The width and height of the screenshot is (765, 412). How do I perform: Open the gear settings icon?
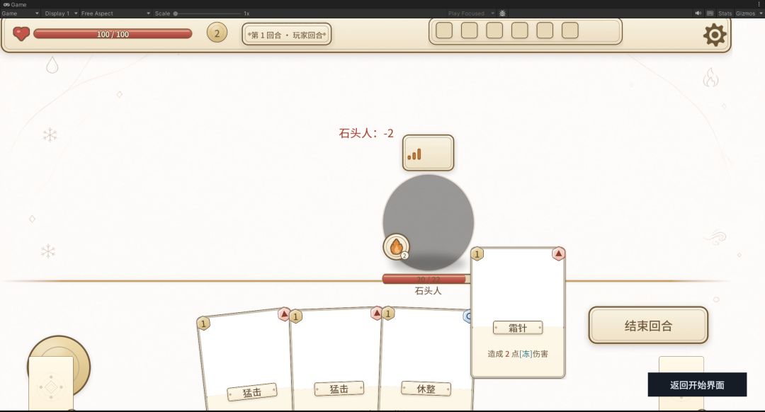[714, 35]
